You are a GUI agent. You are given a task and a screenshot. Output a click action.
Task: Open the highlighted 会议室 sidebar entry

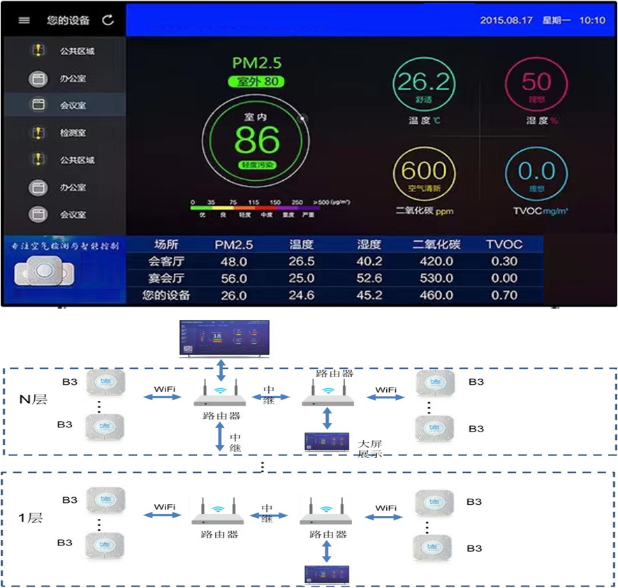point(65,105)
